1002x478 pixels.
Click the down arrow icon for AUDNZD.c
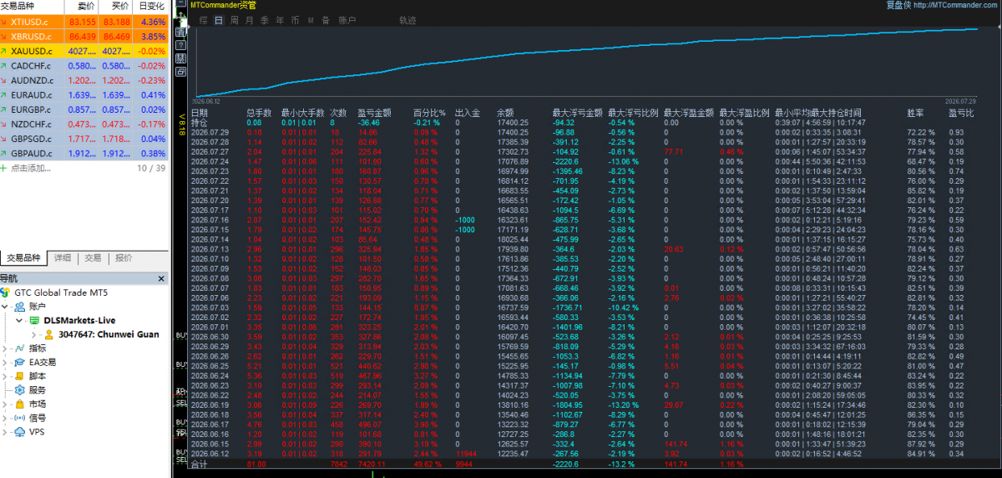(5, 80)
